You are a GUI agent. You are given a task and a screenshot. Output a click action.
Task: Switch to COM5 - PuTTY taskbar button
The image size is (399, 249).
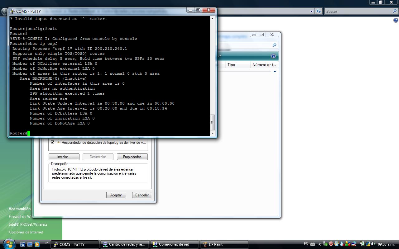click(75, 244)
